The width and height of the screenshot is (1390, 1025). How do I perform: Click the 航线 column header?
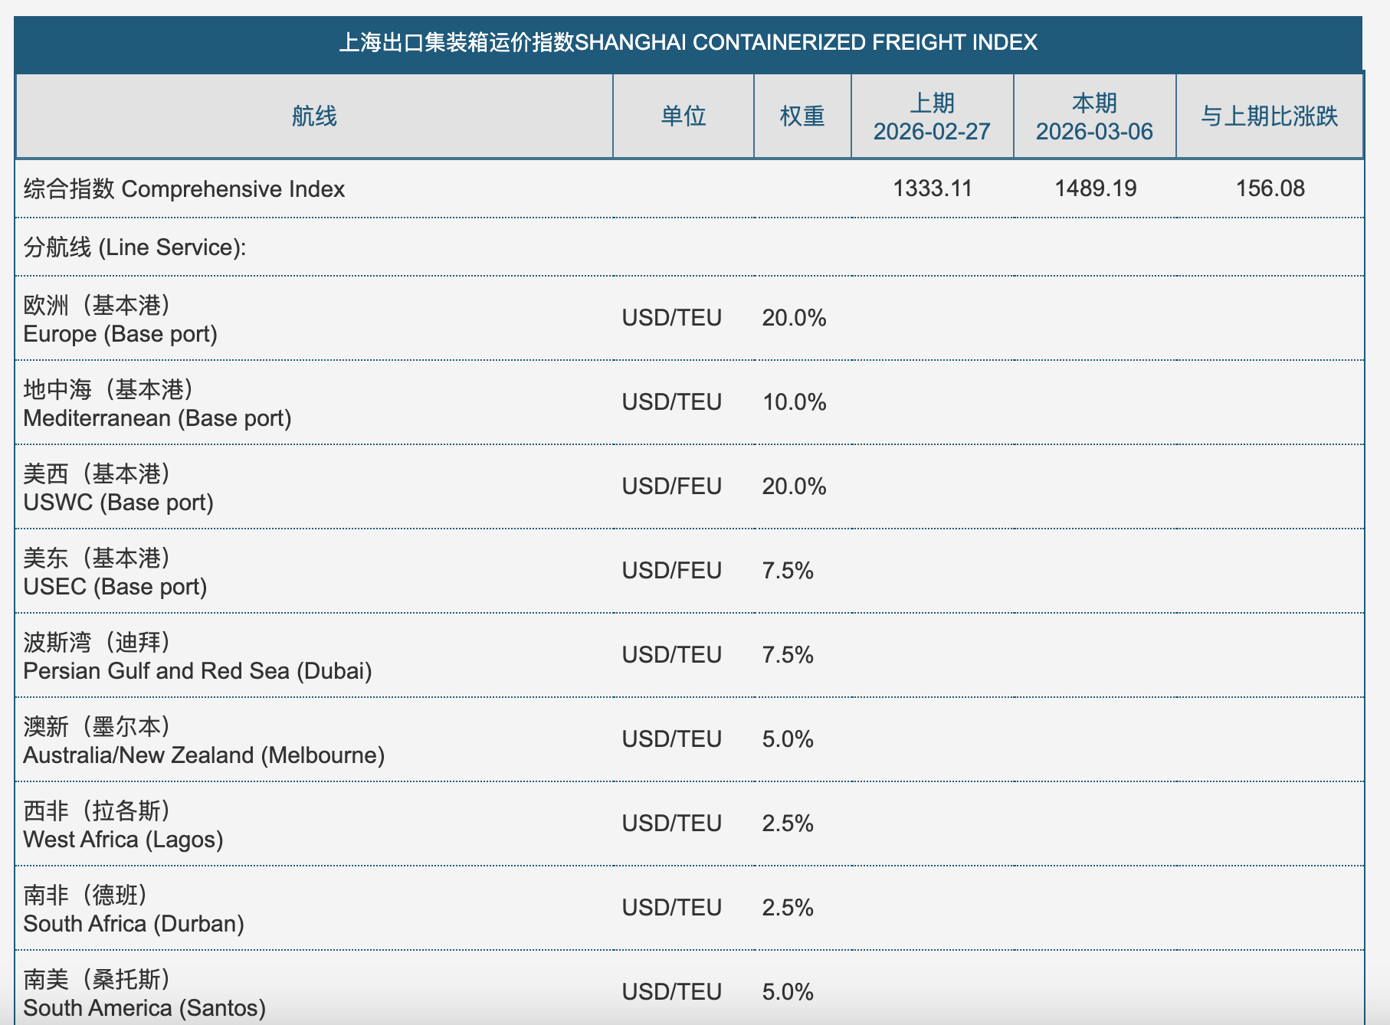coord(314,116)
